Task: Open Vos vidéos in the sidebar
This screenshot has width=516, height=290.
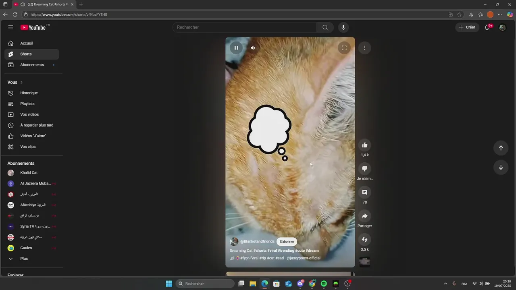Action: pos(31,114)
